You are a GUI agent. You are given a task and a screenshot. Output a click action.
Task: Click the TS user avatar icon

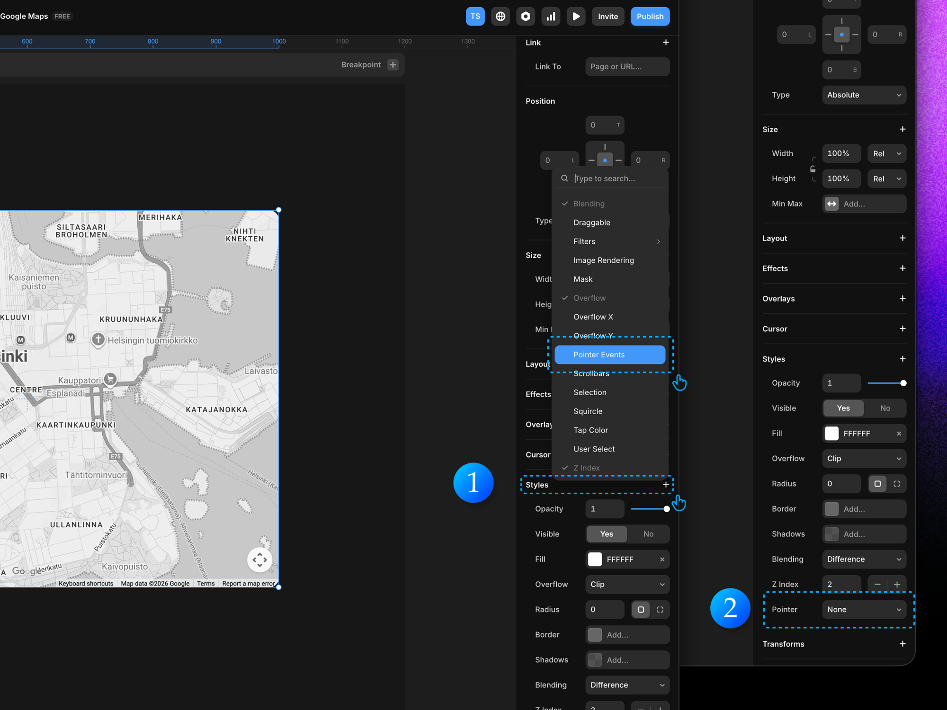point(475,16)
